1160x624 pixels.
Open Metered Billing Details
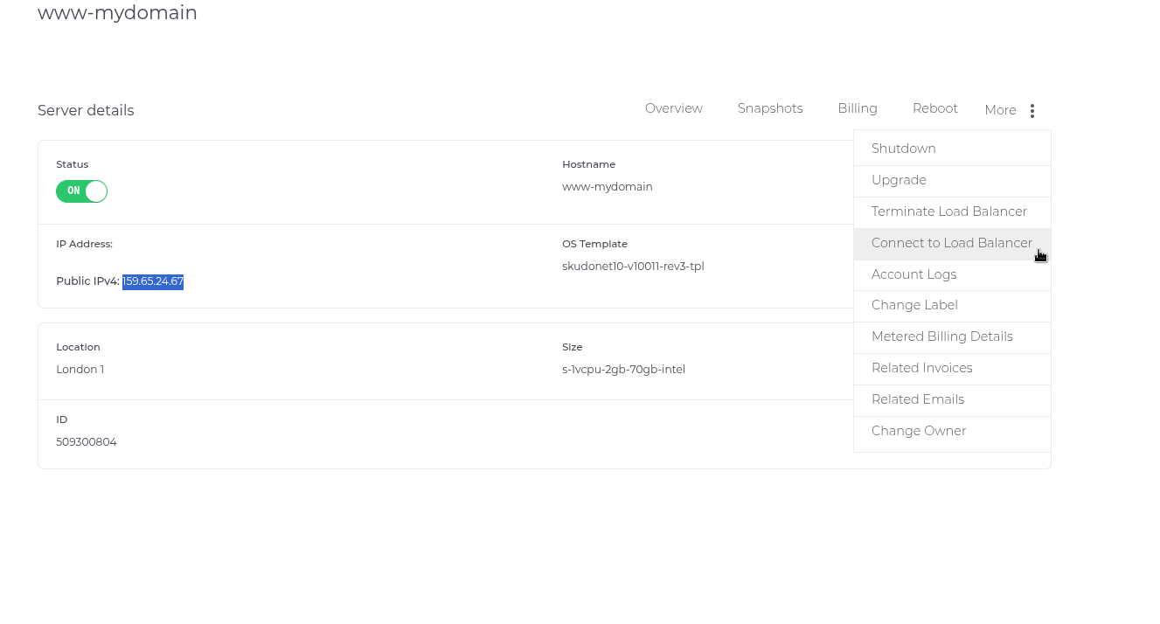point(941,336)
